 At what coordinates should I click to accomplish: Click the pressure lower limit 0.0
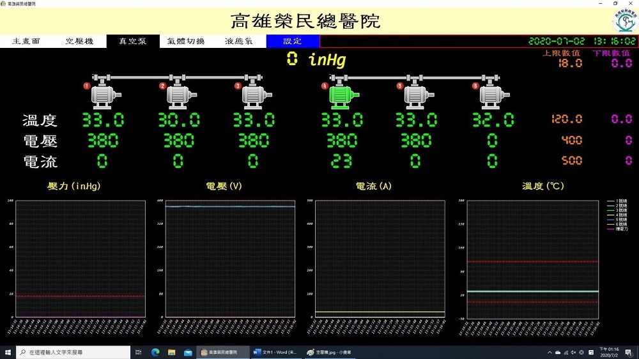pyautogui.click(x=622, y=63)
